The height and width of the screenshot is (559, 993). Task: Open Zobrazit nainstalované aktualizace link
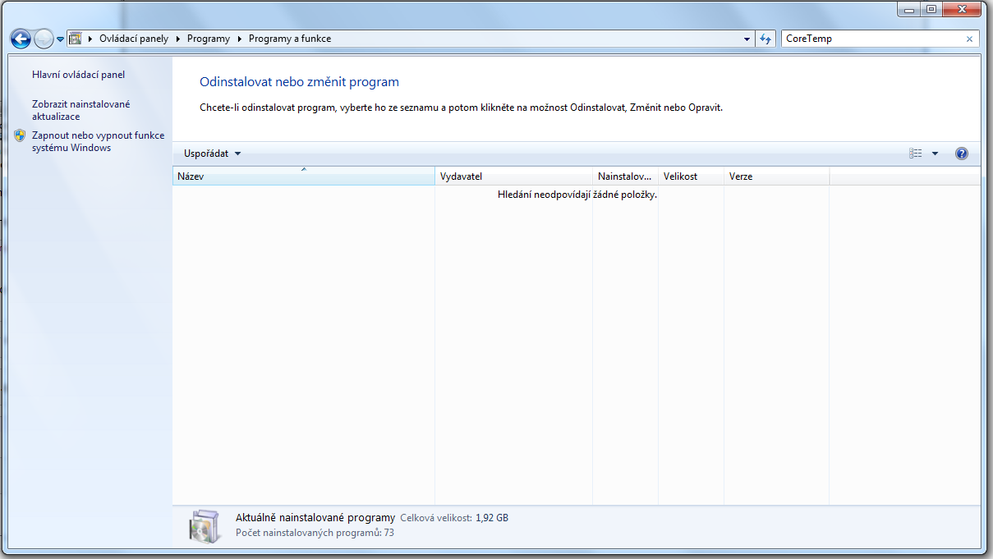80,110
